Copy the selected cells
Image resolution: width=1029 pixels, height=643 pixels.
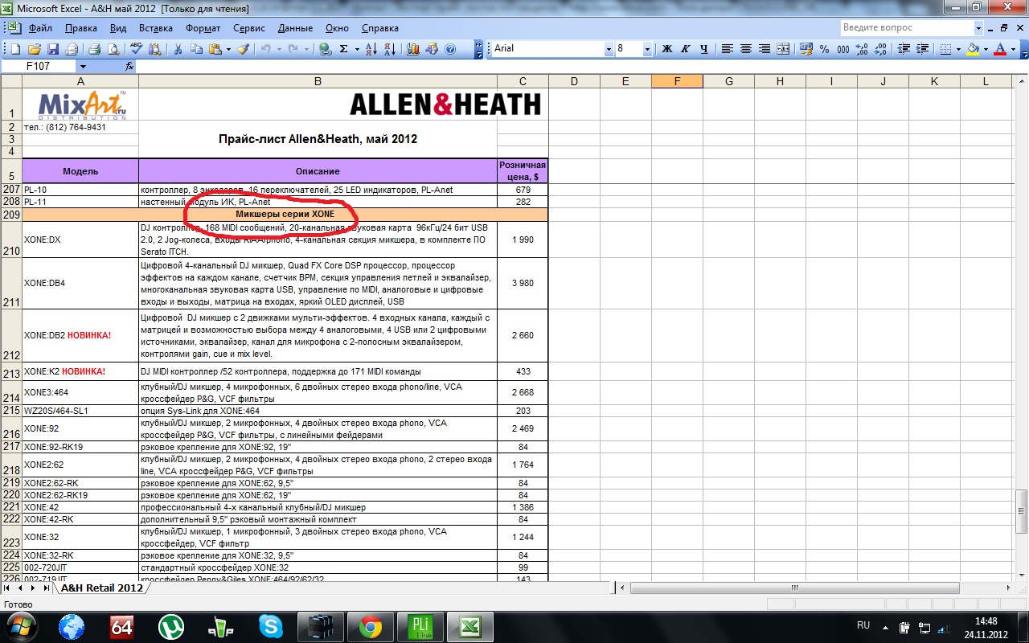click(197, 49)
